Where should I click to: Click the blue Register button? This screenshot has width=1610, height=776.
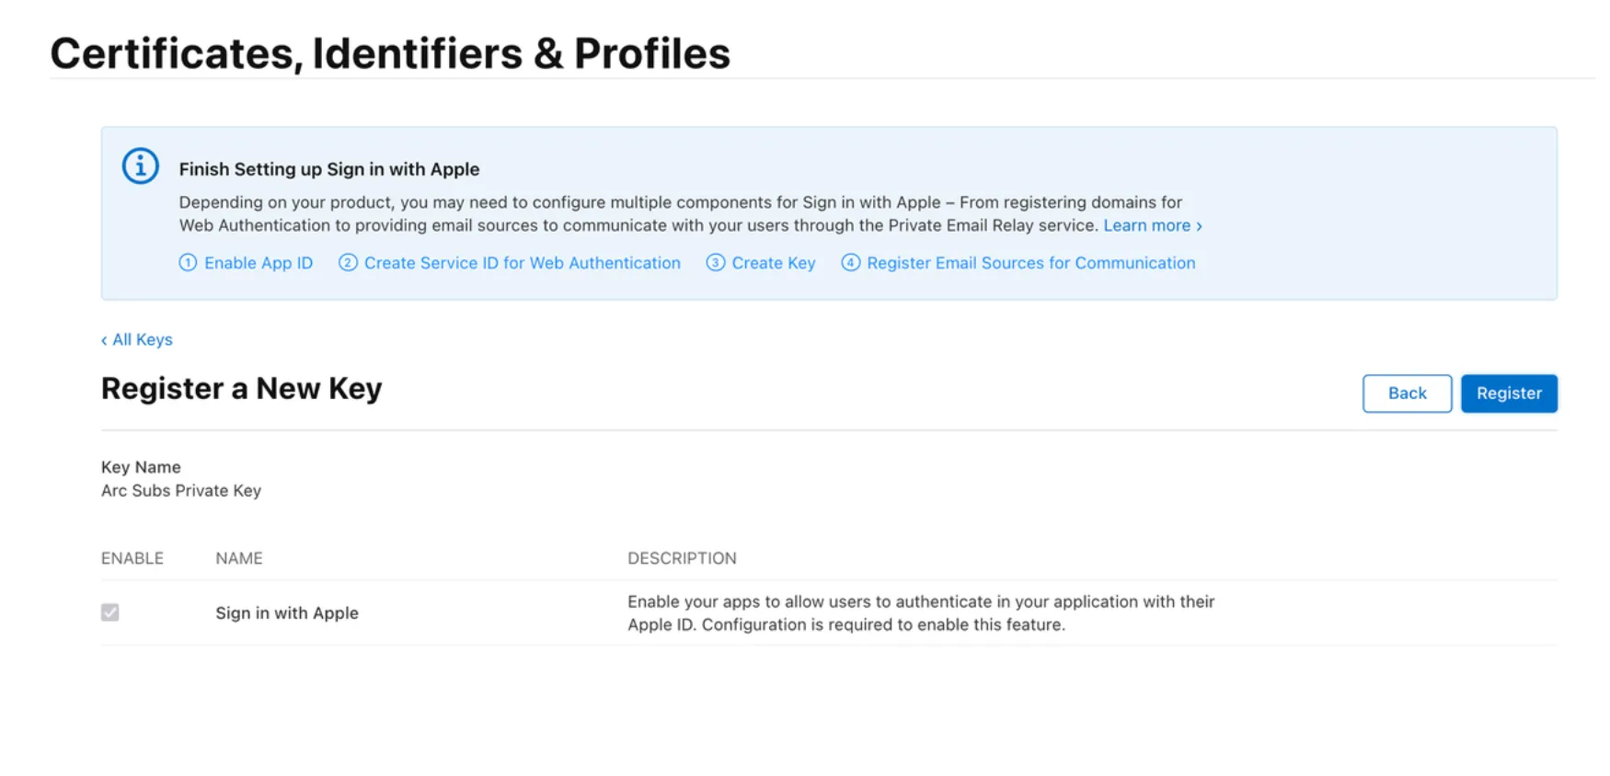[x=1509, y=394]
